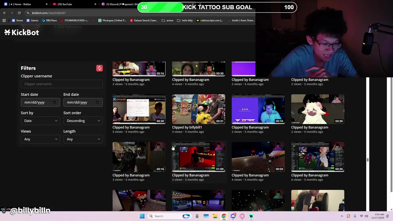Play the 00:30 clip thumbnail with 5 views
The height and width of the screenshot is (221, 393).
[x=139, y=109]
